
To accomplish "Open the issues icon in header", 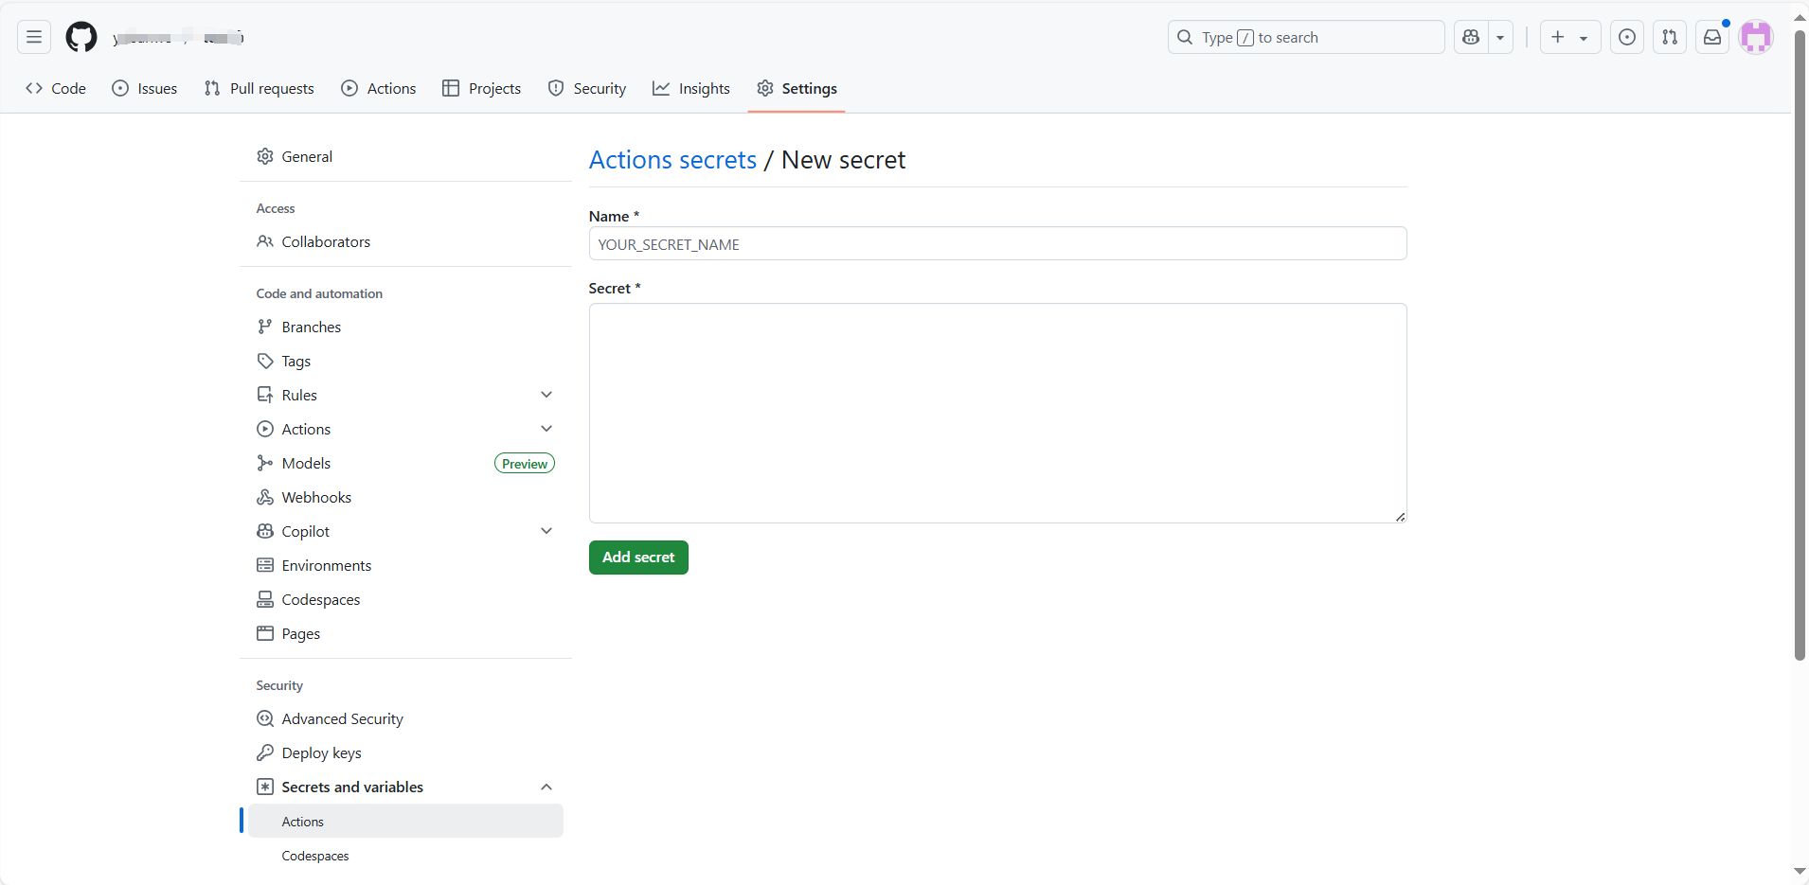I will coord(1627,37).
